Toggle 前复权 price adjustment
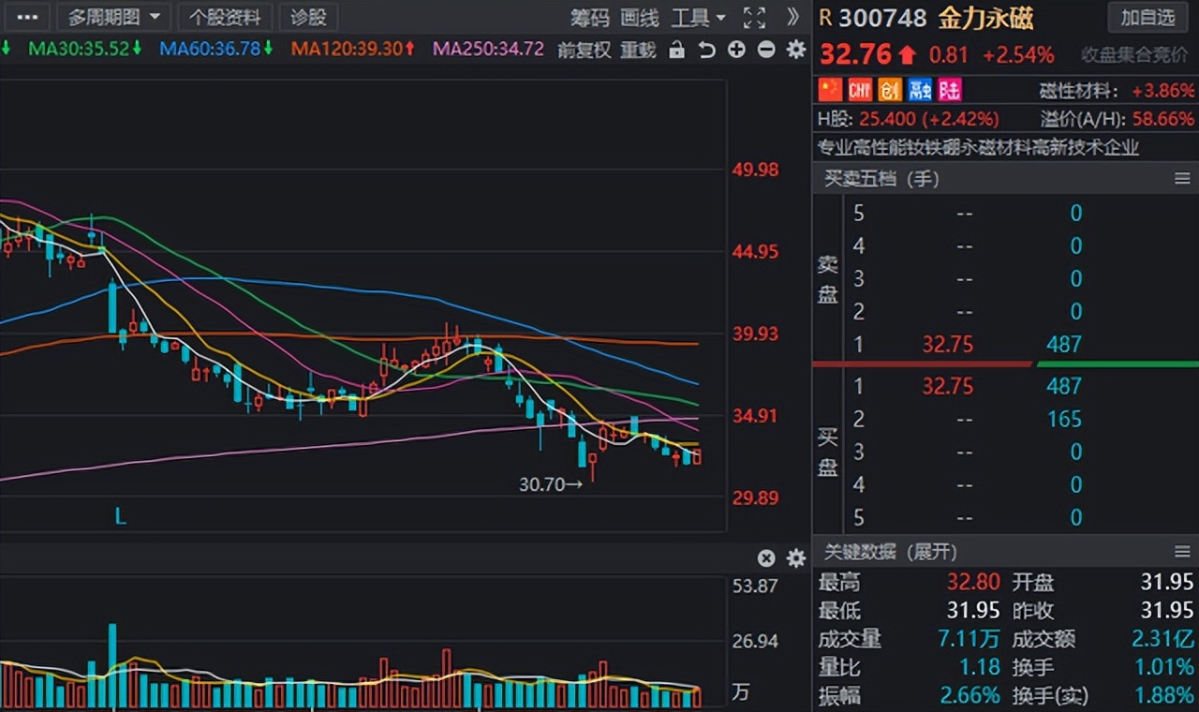 click(x=584, y=50)
